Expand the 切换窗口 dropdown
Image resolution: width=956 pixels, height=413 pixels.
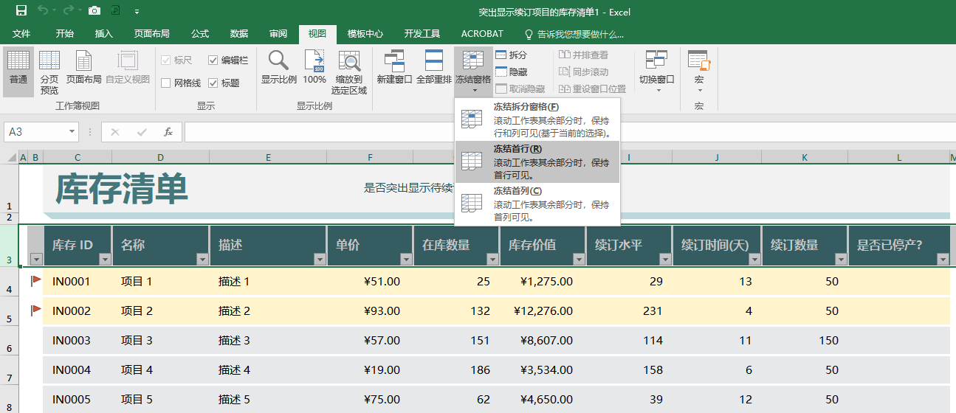[657, 72]
